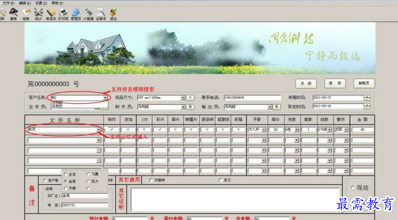
Task: Expand the 反阳 要求 dropdown
Action: pyautogui.click(x=346, y=129)
